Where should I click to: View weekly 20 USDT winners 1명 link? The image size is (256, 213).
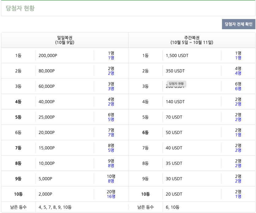click(238, 196)
